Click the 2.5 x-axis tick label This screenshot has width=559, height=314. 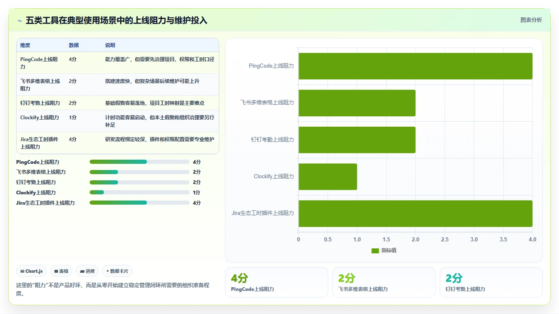click(x=445, y=239)
